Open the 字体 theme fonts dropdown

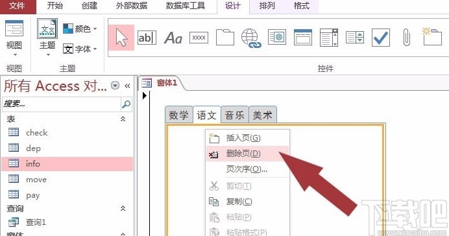[80, 49]
